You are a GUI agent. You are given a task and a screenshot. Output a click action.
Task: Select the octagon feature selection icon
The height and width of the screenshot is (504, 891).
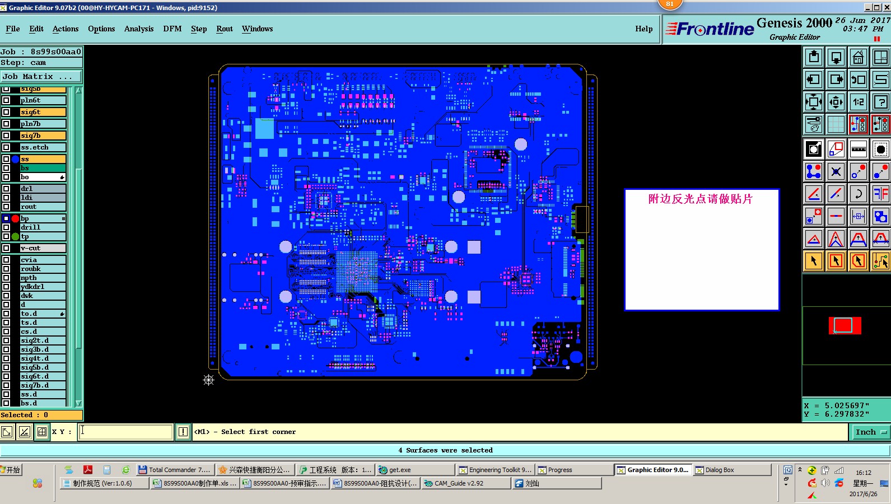click(881, 149)
